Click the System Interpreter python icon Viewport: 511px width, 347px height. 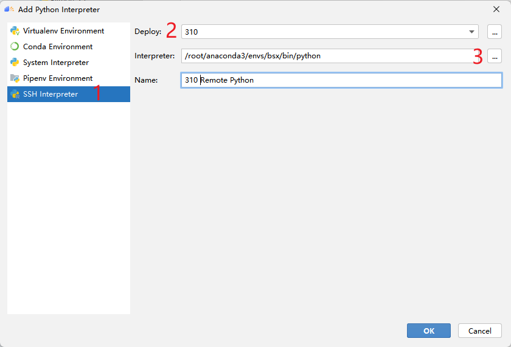[15, 62]
